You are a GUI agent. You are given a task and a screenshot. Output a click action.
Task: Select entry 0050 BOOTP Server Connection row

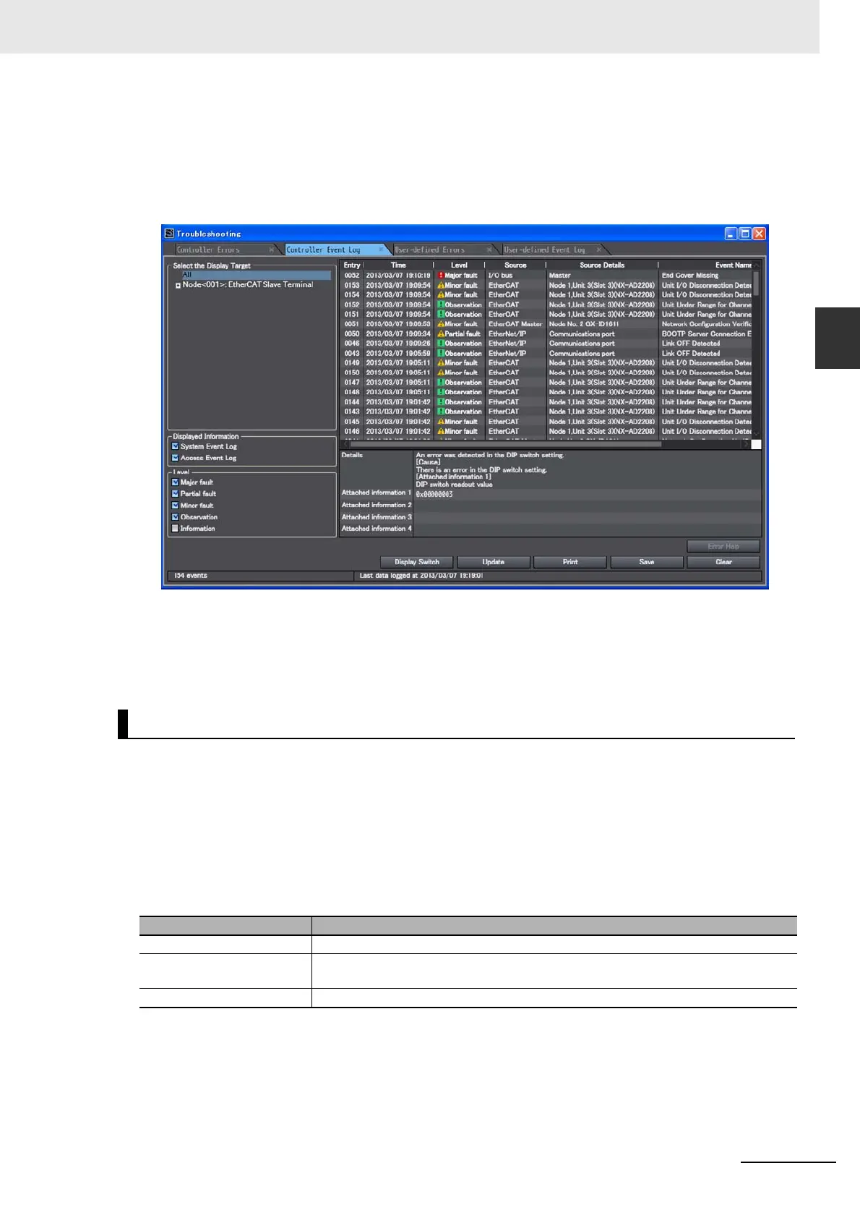point(546,334)
